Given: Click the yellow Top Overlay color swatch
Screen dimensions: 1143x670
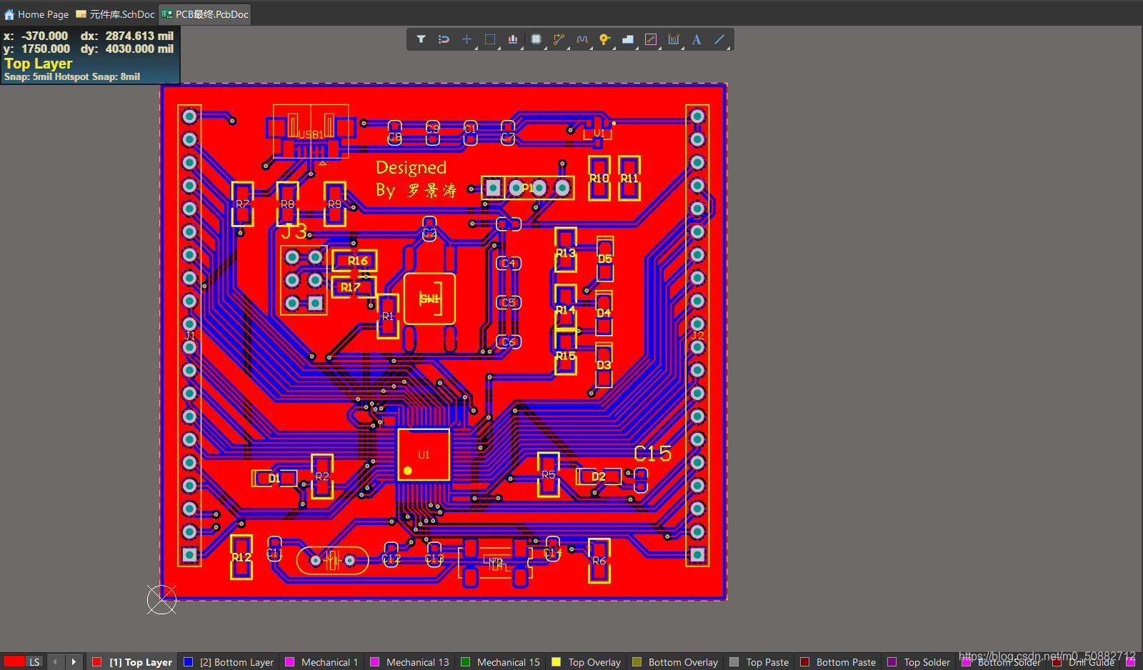Looking at the screenshot, I should pyautogui.click(x=556, y=661).
